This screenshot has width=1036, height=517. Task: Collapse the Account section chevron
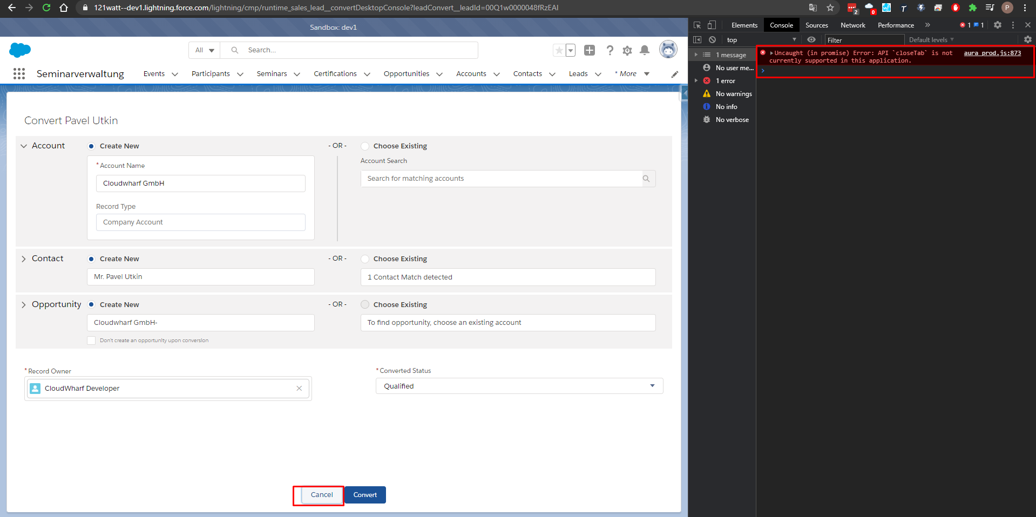coord(24,146)
